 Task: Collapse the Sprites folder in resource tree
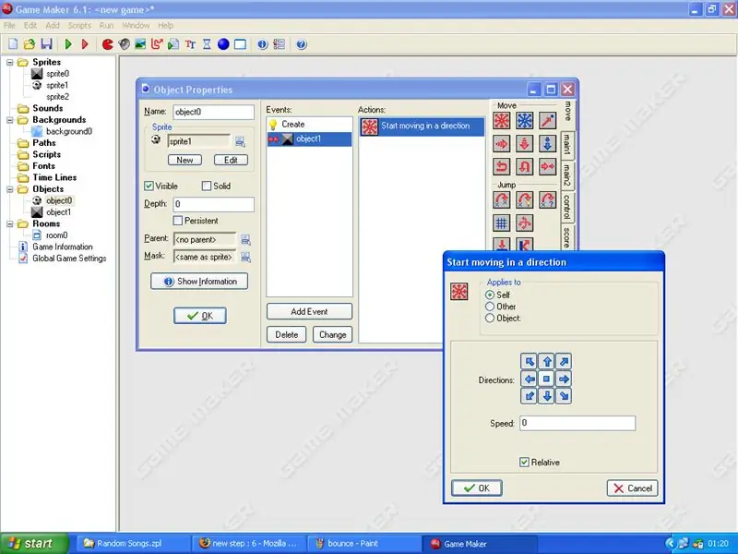click(x=10, y=62)
